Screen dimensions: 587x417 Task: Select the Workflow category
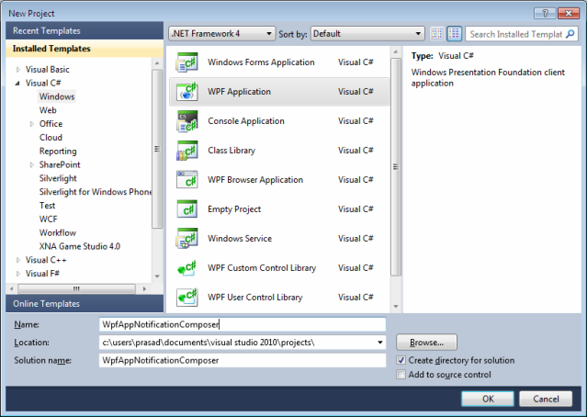click(58, 232)
